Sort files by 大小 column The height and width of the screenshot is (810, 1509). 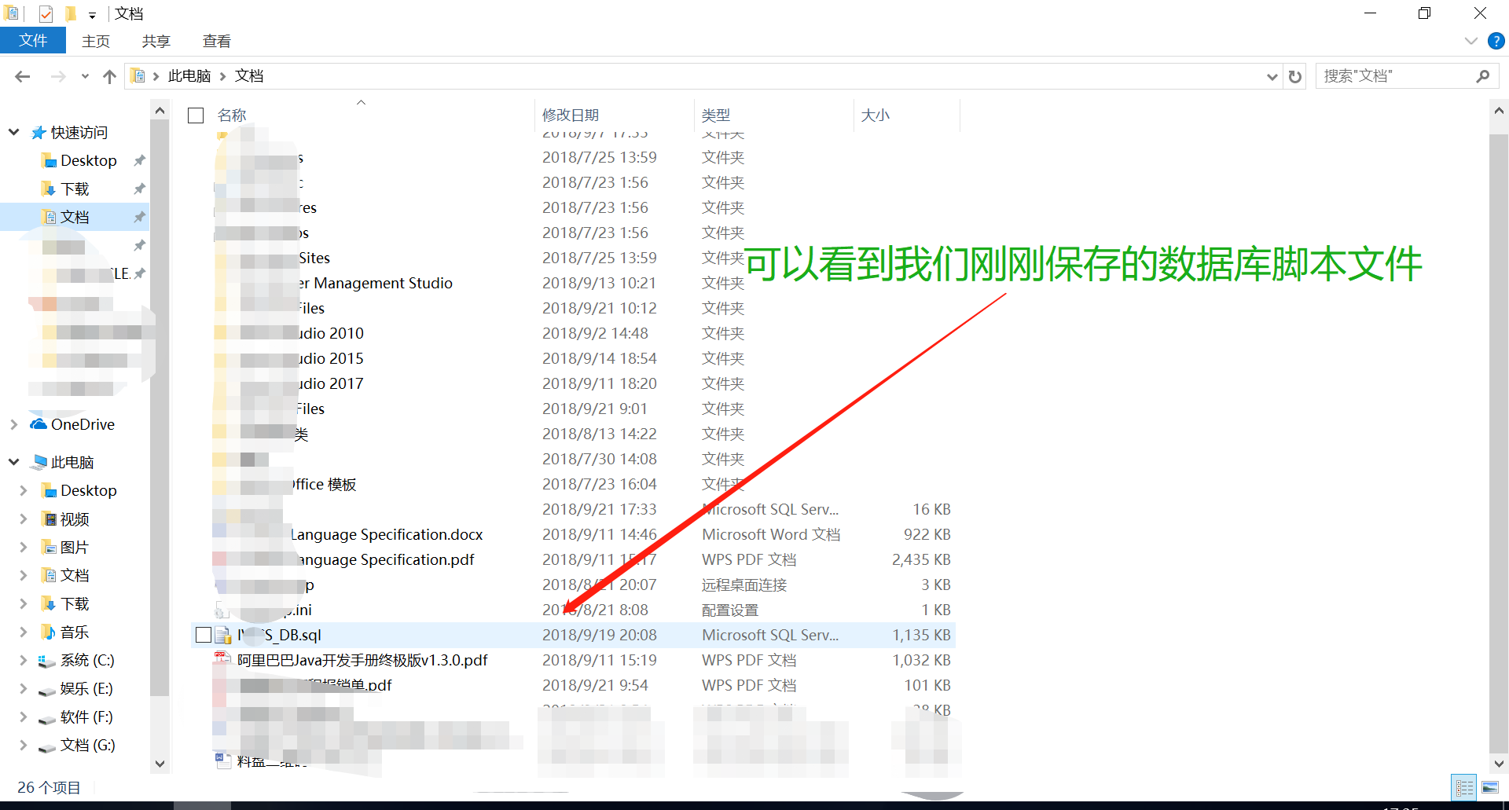tap(876, 115)
